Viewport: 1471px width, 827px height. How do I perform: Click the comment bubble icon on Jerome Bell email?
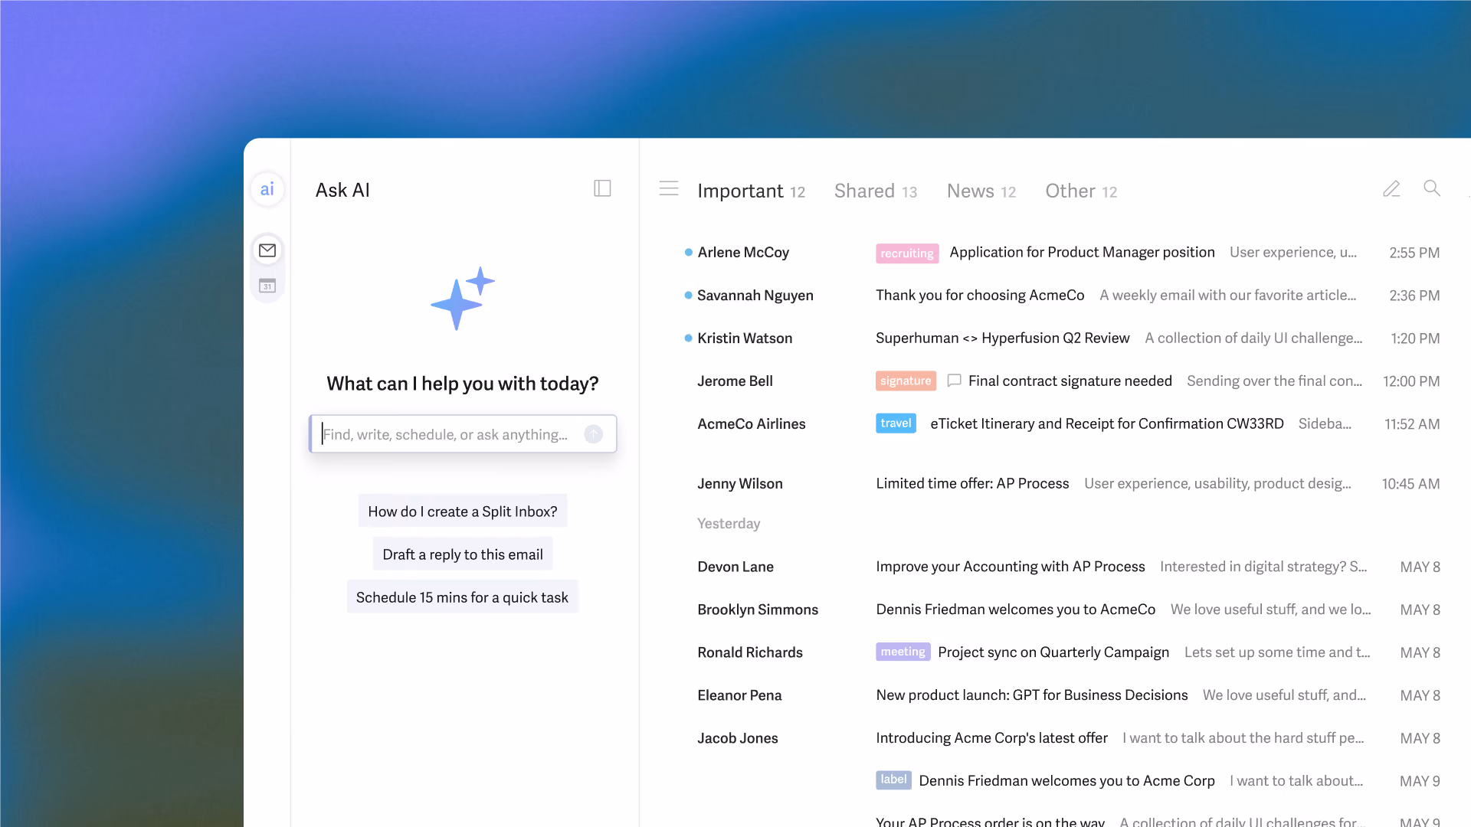click(x=954, y=381)
